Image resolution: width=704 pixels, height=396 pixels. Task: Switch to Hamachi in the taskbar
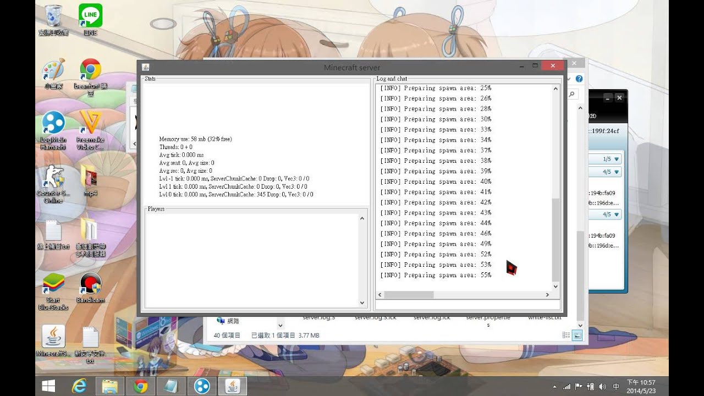[x=202, y=387]
